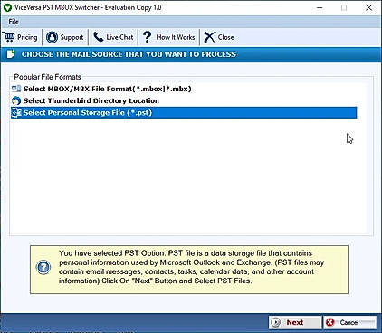Click the Cancel button
This screenshot has width=382, height=333.
click(349, 322)
